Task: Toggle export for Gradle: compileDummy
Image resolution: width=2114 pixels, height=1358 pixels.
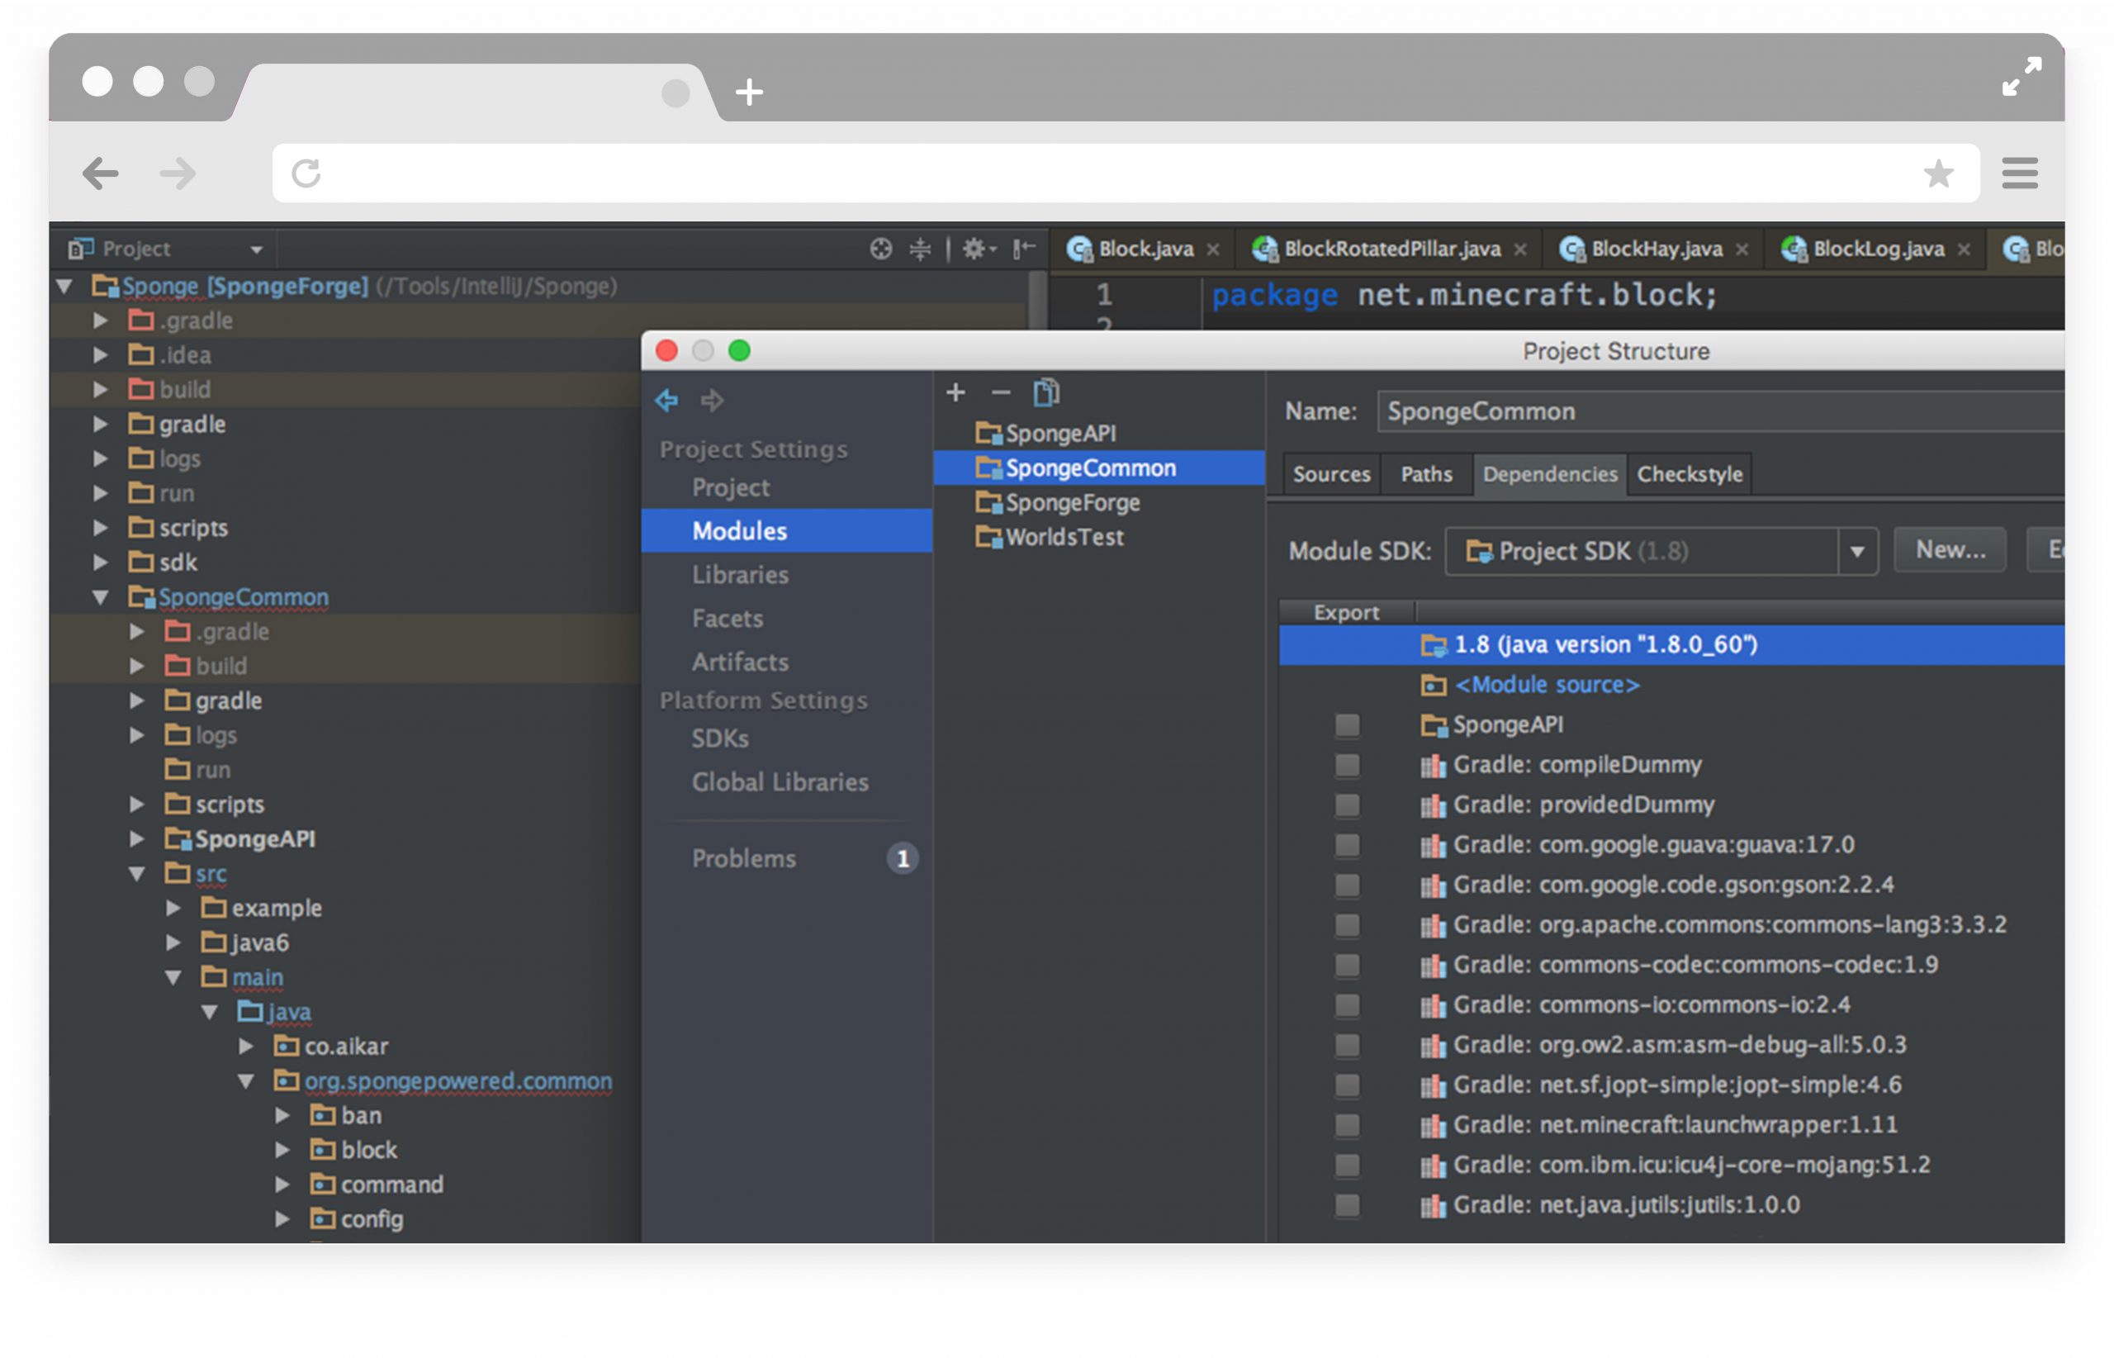Action: point(1347,766)
